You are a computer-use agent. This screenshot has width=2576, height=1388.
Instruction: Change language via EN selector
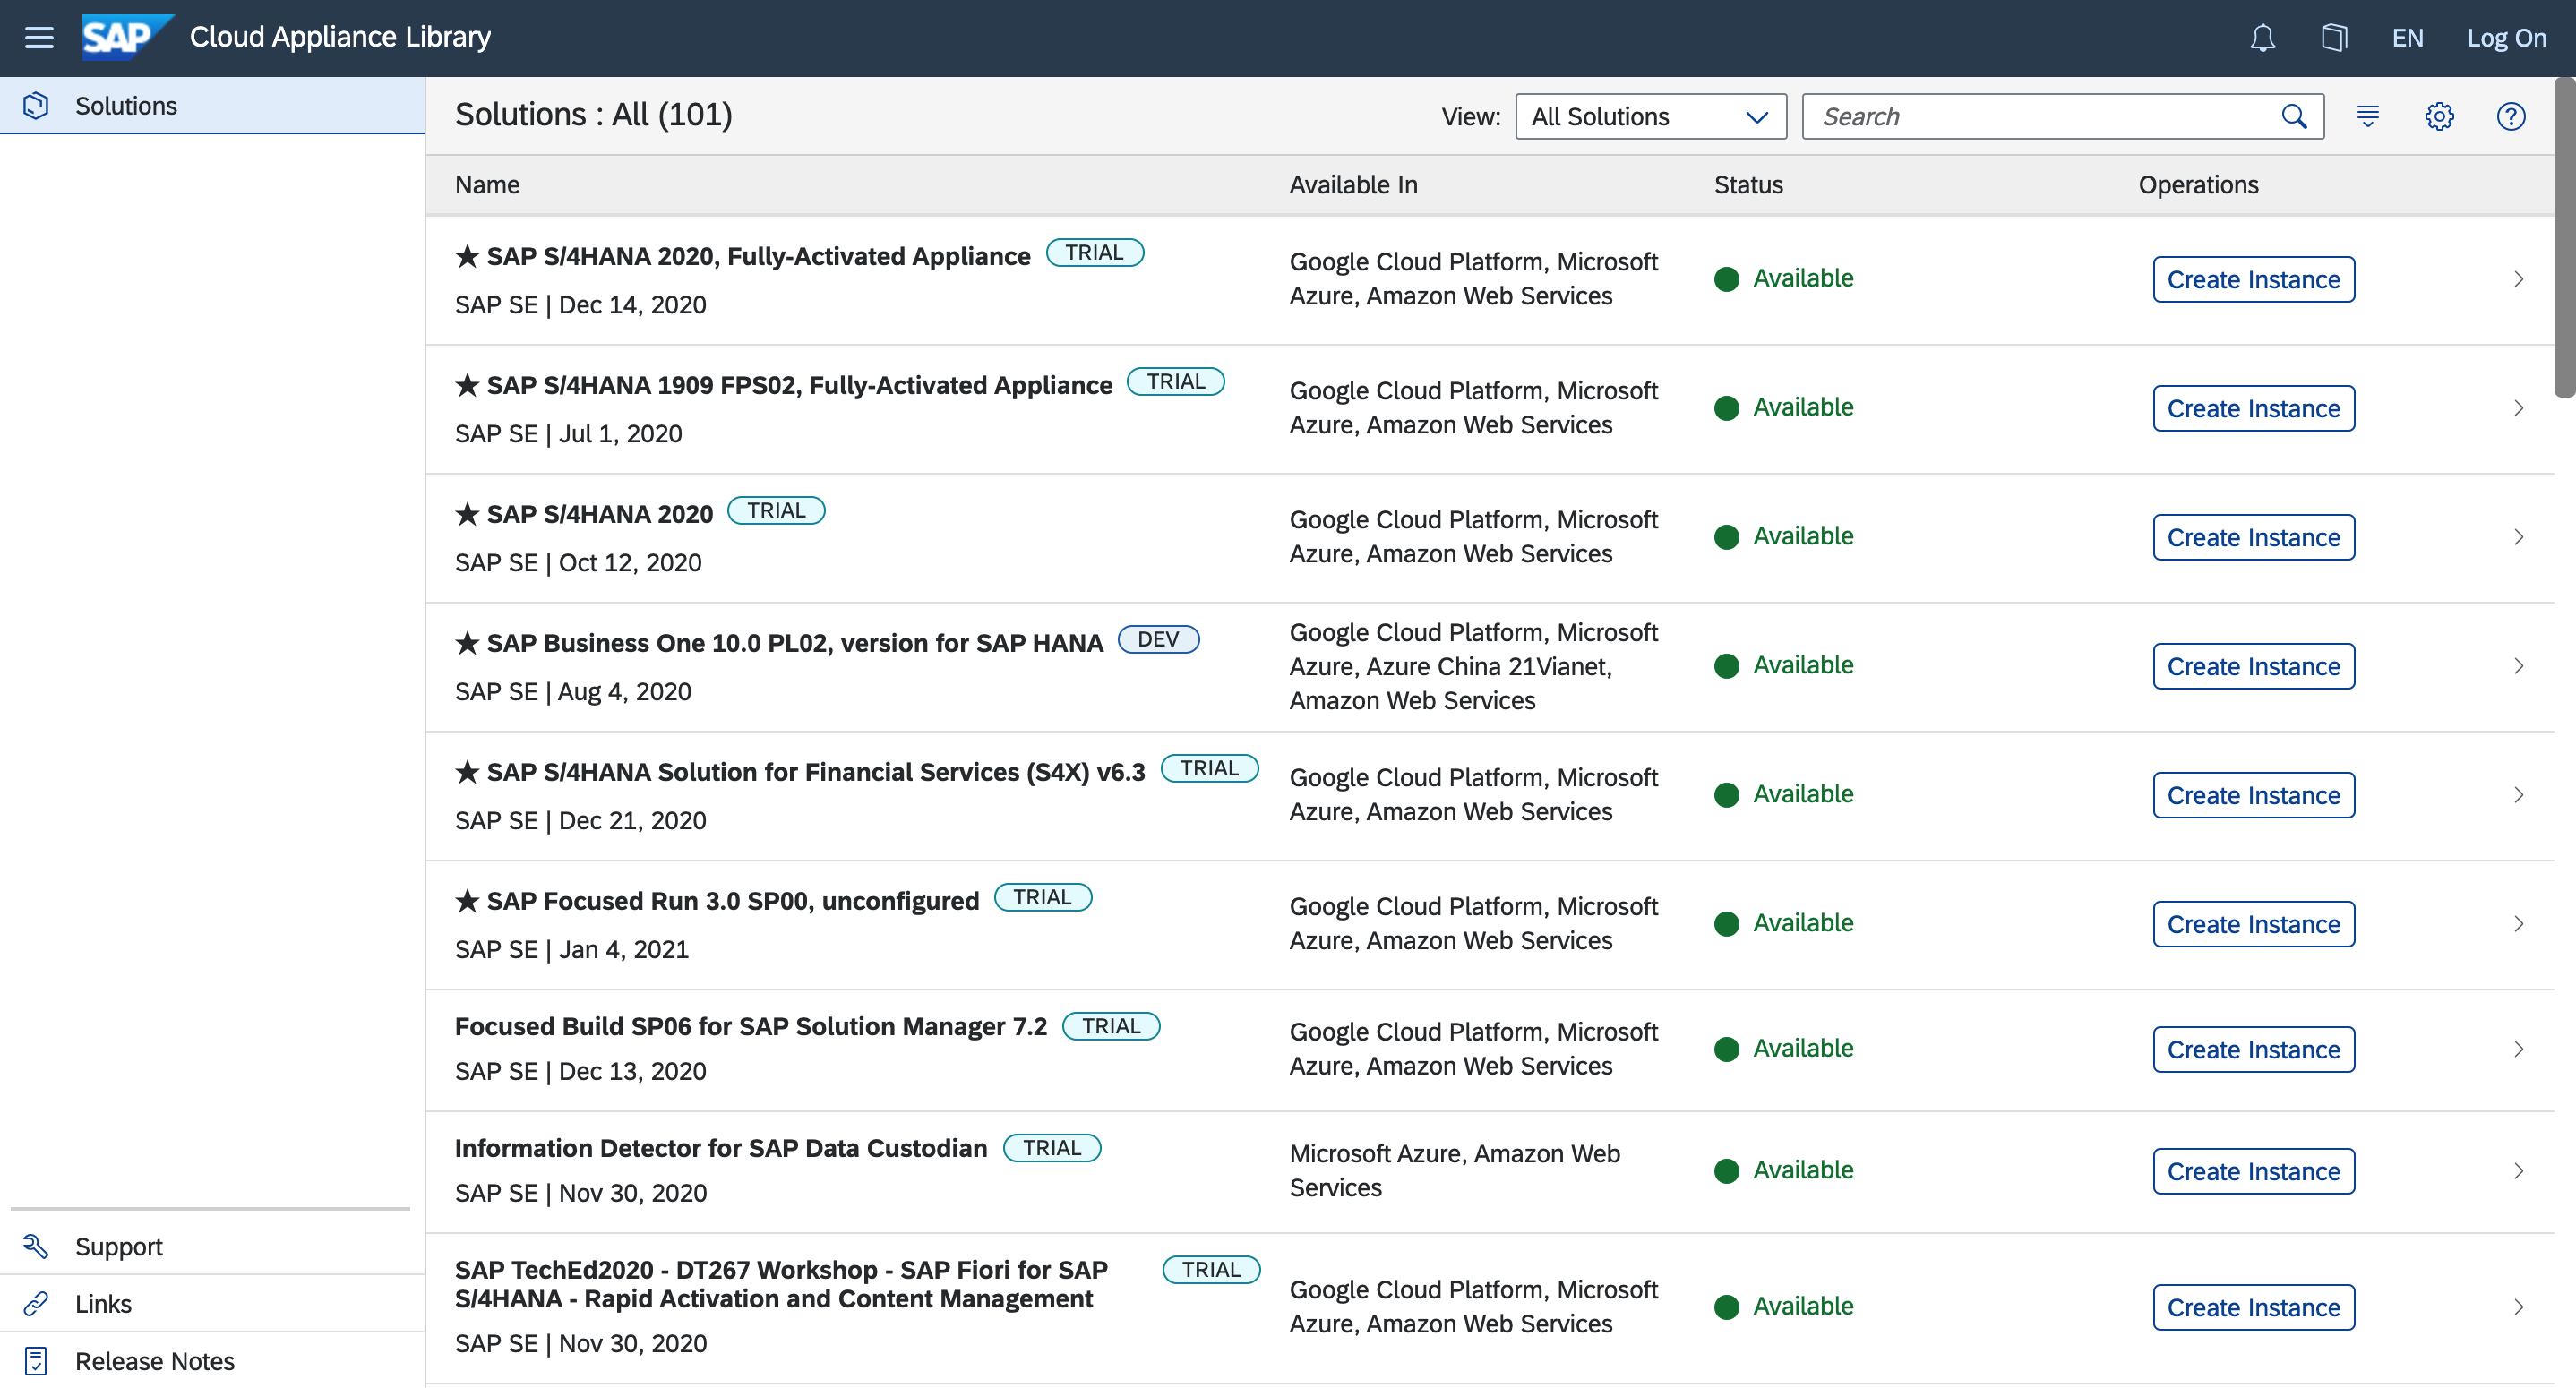(2407, 38)
